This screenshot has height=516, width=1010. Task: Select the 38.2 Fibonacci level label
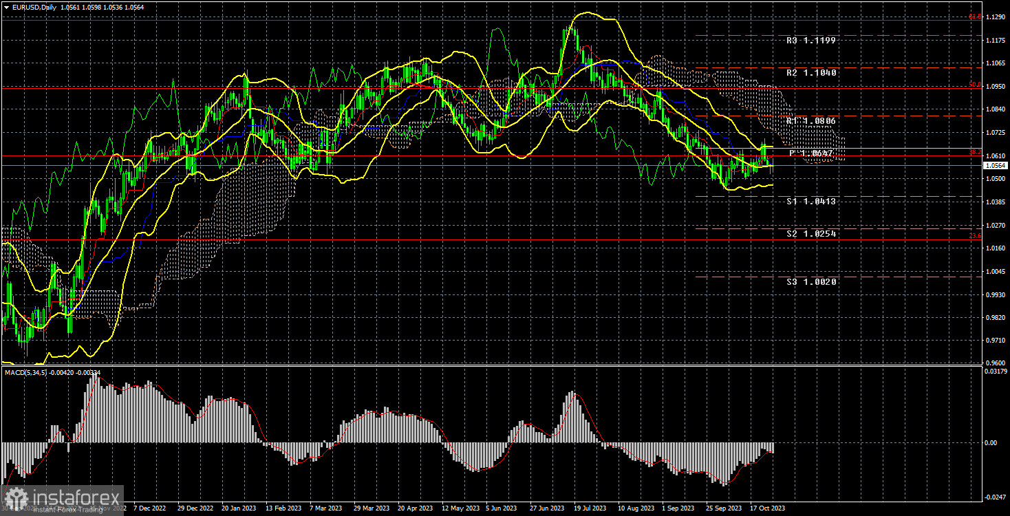coord(974,153)
